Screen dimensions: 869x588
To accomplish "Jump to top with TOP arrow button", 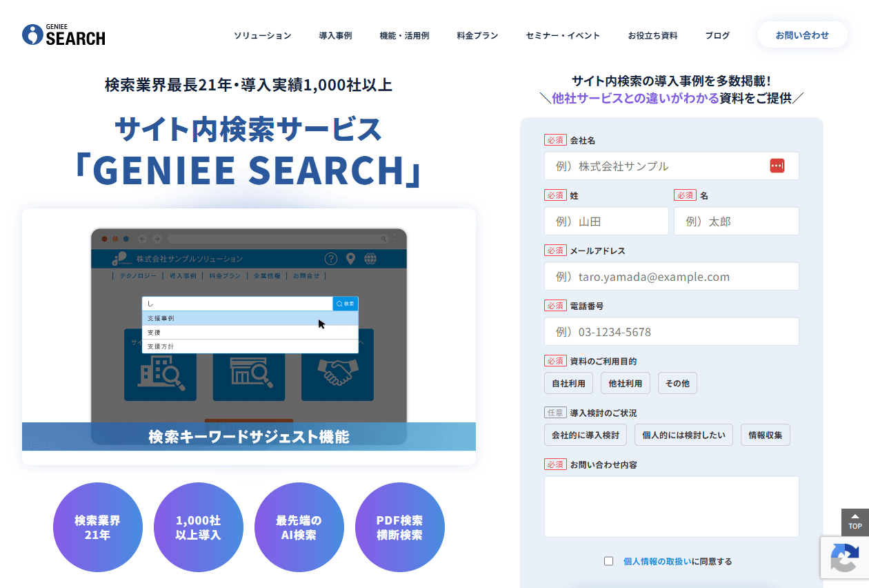I will [855, 522].
